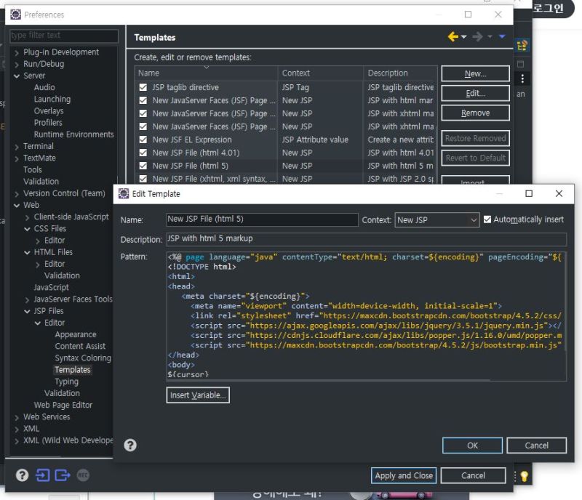Viewport: 582px width, 500px height.
Task: Uncheck New JSP File (html 4.01) template
Action: pos(143,153)
